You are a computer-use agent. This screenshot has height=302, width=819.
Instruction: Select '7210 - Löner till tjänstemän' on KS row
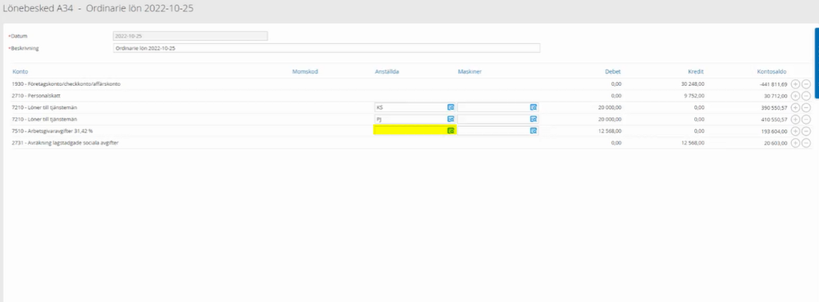44,107
